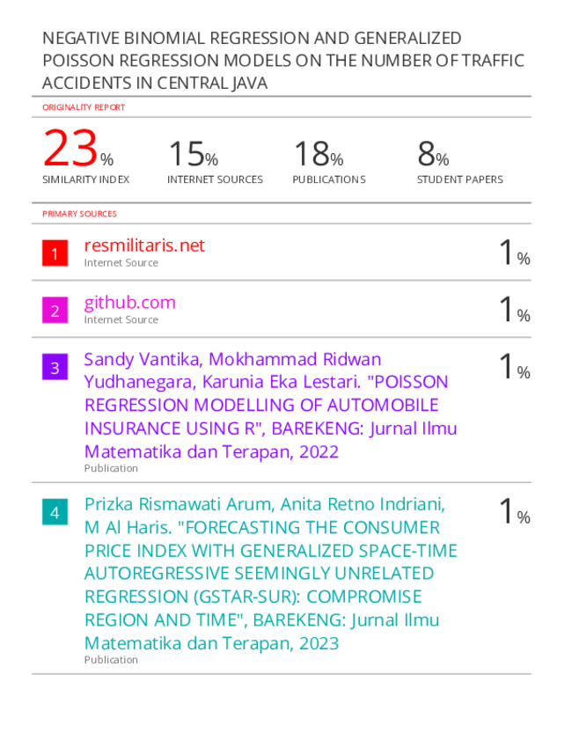Click the red number 1 source badge
The image size is (572, 740).
[x=55, y=253]
